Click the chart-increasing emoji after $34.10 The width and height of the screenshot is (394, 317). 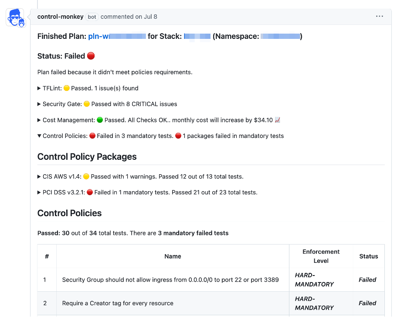tap(277, 120)
